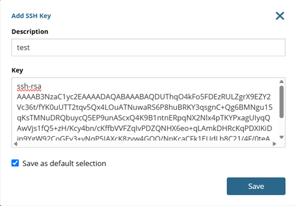This screenshot has height=206, width=296.
Task: Click the vertical scrollbar thumb in Key box
Action: [281, 102]
